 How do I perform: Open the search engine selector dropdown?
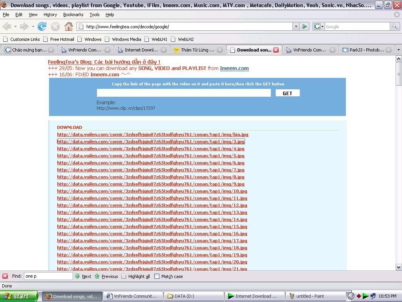pyautogui.click(x=323, y=26)
